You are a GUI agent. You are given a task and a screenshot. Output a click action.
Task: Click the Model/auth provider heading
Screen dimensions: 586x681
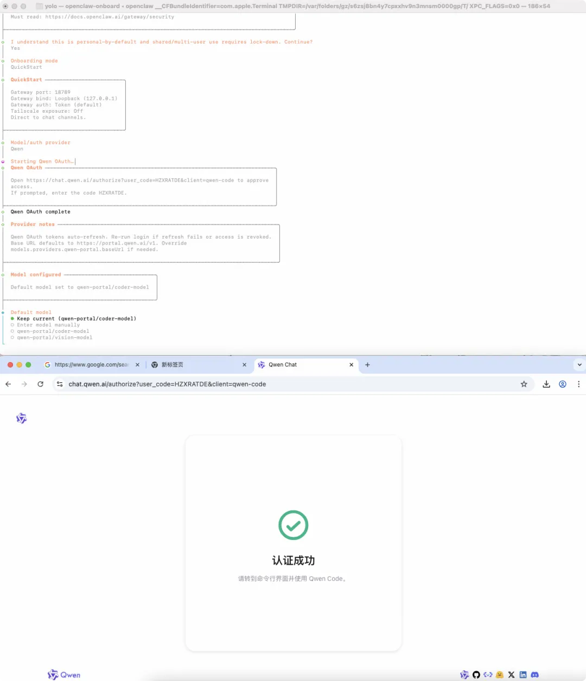click(41, 143)
